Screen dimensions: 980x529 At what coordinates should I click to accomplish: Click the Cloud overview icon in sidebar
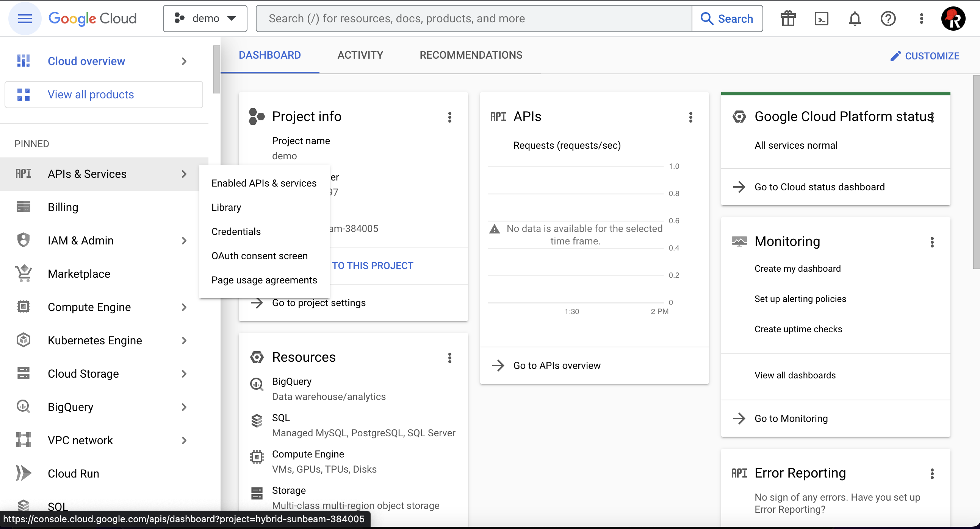pos(23,61)
